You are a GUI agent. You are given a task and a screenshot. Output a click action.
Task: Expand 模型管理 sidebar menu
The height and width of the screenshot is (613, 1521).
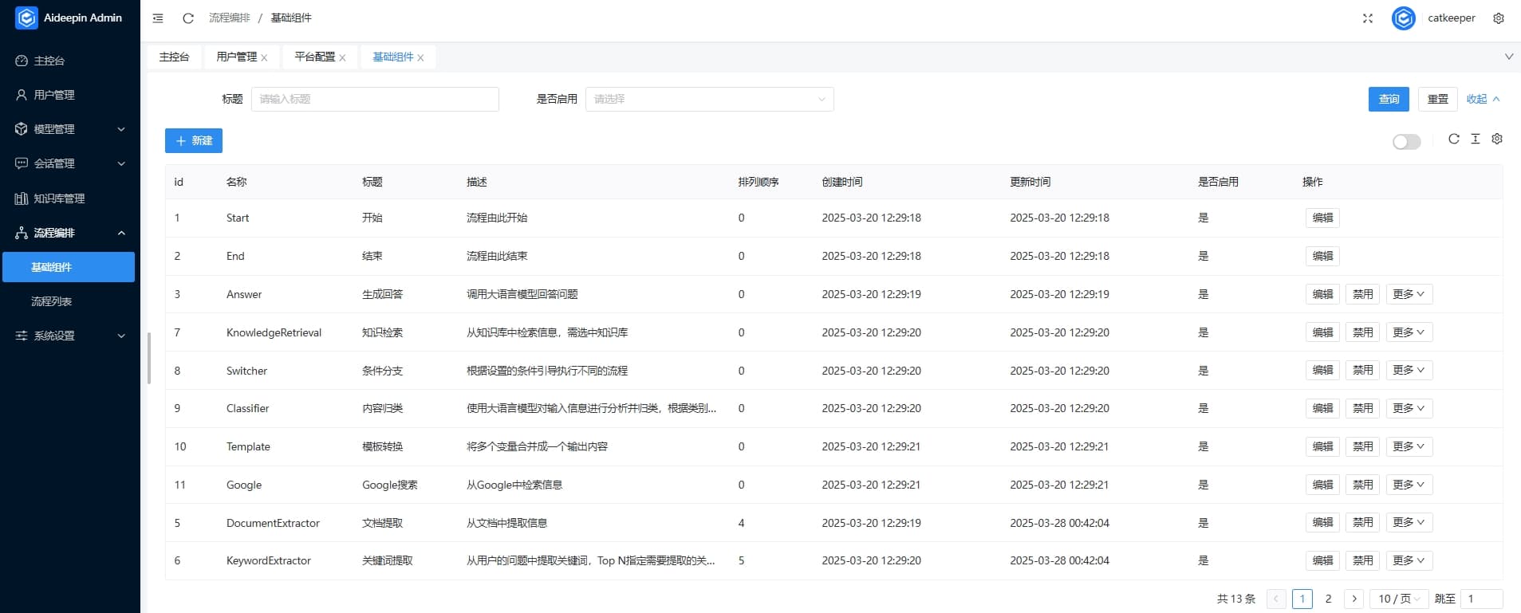[x=70, y=129]
